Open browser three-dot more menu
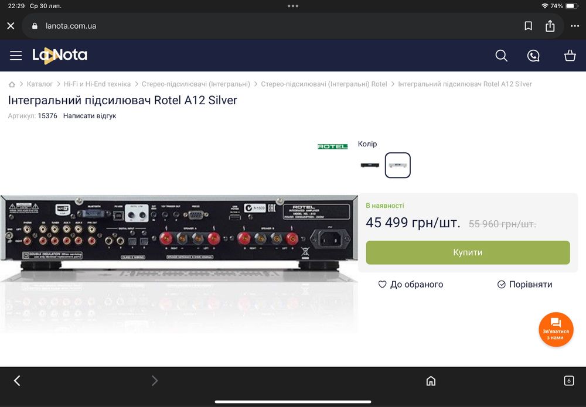 (574, 26)
